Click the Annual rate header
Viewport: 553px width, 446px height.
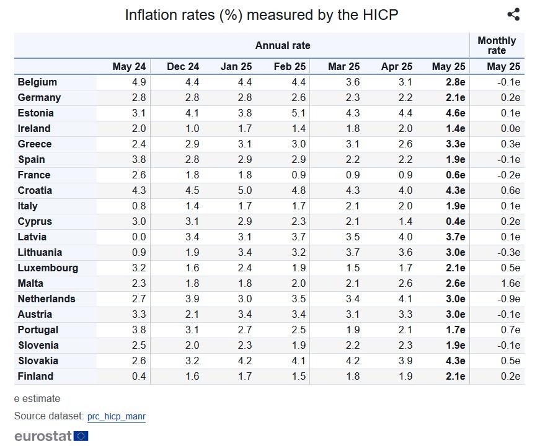283,45
